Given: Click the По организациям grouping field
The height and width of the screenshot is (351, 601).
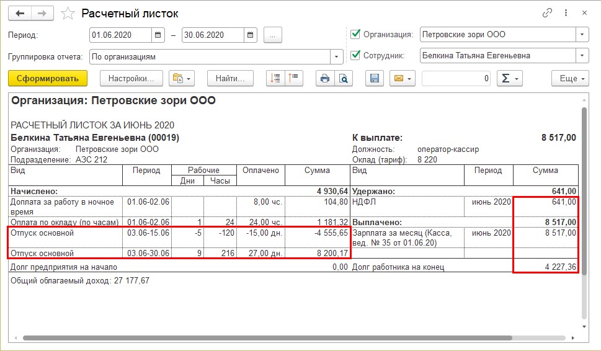Looking at the screenshot, I should [x=210, y=56].
